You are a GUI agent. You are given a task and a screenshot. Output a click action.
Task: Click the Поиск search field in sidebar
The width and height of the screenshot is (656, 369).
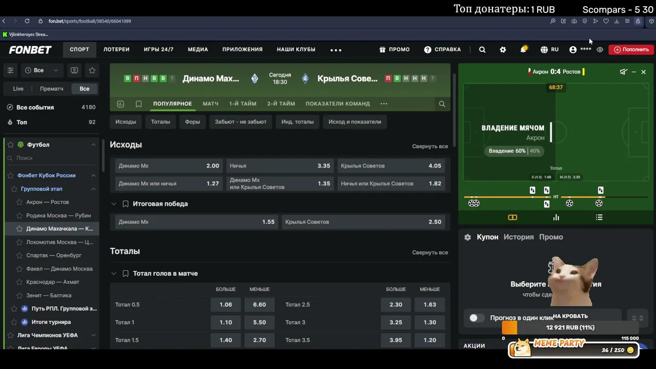point(51,158)
